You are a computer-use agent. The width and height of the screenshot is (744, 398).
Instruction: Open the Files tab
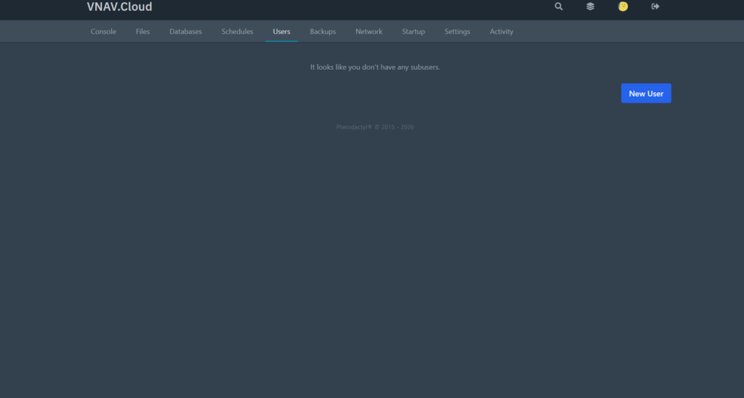click(x=142, y=31)
